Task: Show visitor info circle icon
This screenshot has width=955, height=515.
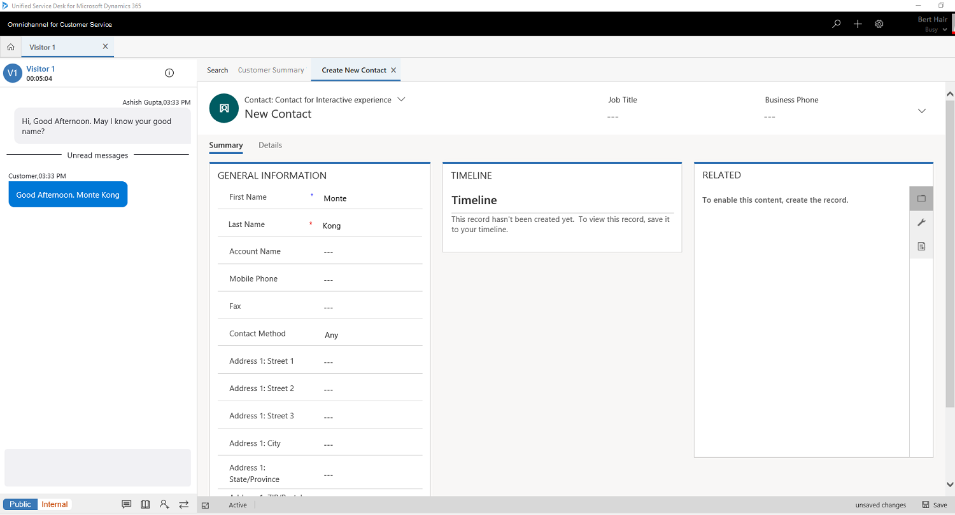Action: [x=169, y=73]
